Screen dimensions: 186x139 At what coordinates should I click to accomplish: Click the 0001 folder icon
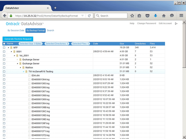(14, 52)
